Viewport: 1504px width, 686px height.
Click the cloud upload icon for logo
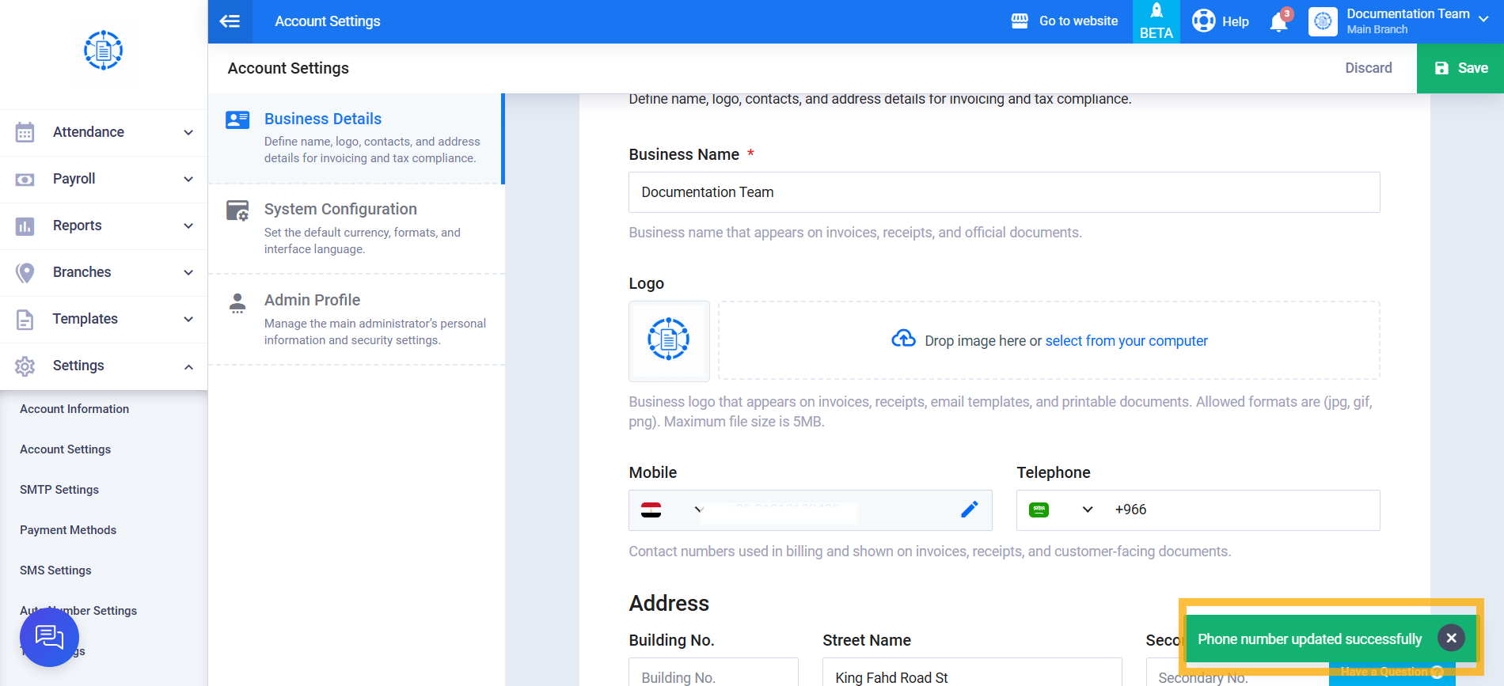[903, 339]
